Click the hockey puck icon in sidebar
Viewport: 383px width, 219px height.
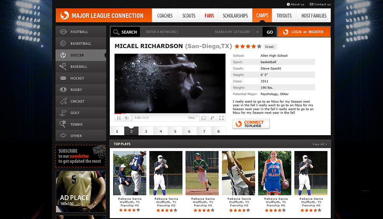63,78
